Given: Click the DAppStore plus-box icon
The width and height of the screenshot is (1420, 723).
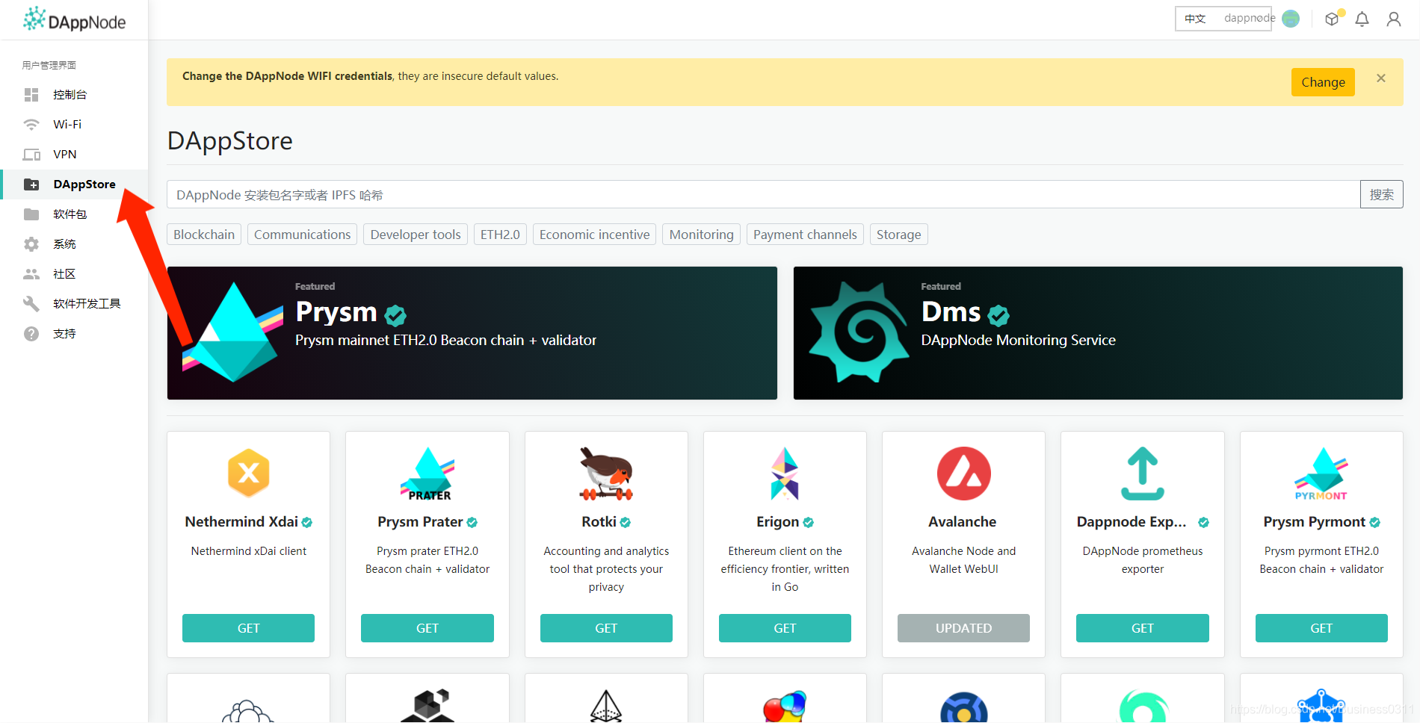Looking at the screenshot, I should click(x=31, y=184).
